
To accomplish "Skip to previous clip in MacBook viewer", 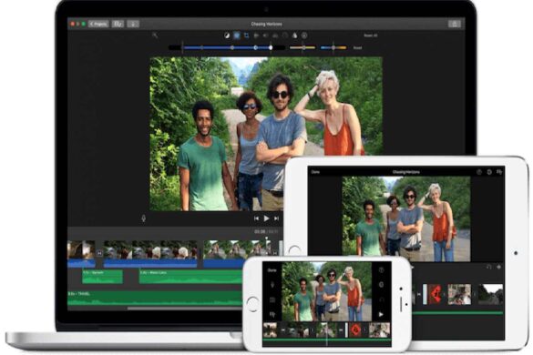I will tap(256, 218).
